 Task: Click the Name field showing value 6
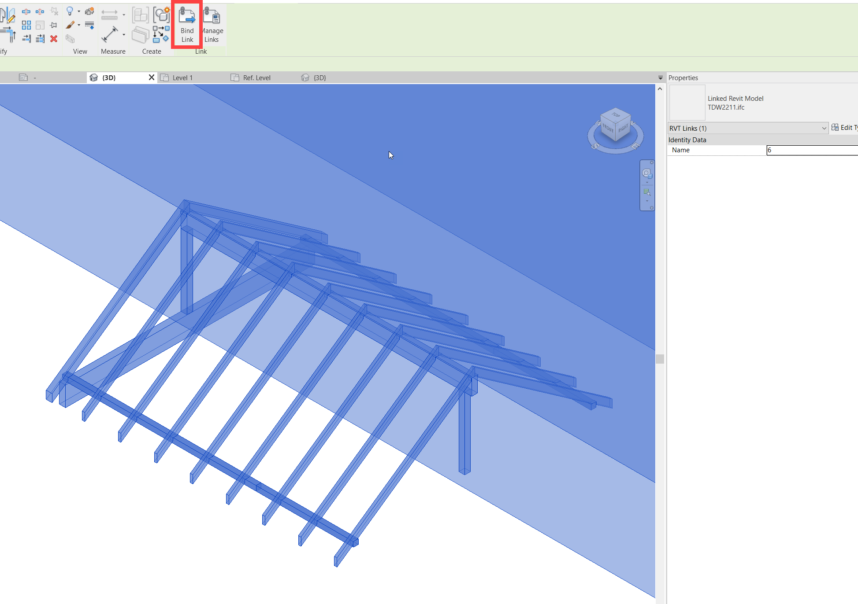point(813,150)
